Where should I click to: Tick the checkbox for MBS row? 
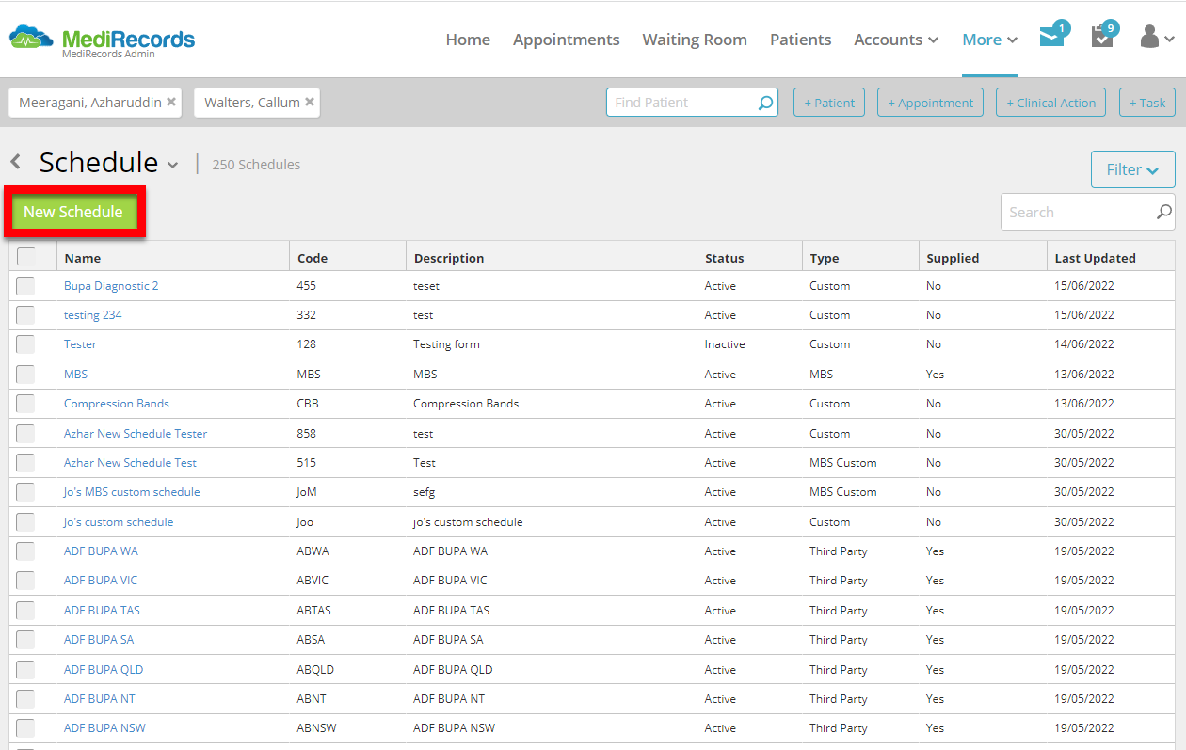point(25,375)
